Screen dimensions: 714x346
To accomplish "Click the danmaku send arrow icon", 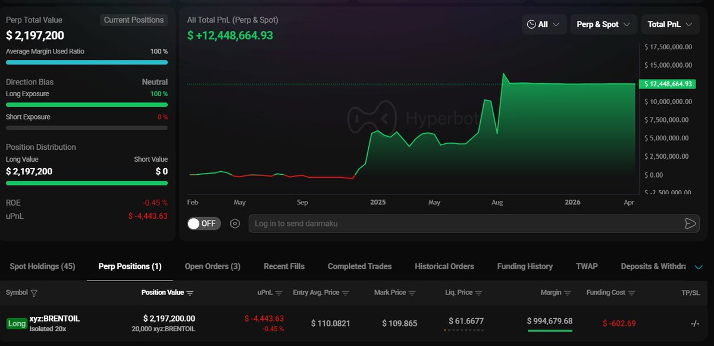I will pyautogui.click(x=690, y=224).
